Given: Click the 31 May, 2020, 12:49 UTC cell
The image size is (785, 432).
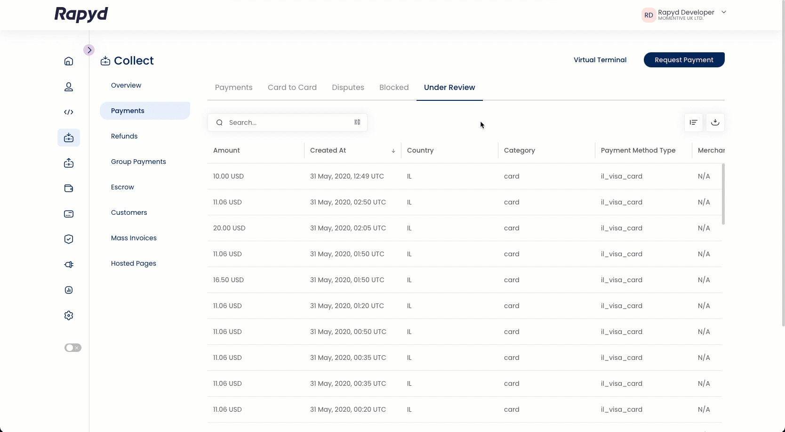Looking at the screenshot, I should tap(347, 176).
